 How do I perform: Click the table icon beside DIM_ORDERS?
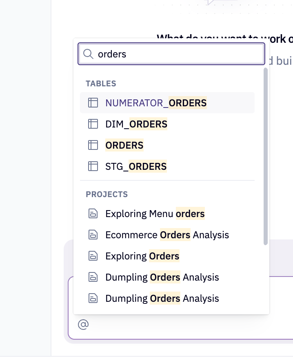click(93, 124)
